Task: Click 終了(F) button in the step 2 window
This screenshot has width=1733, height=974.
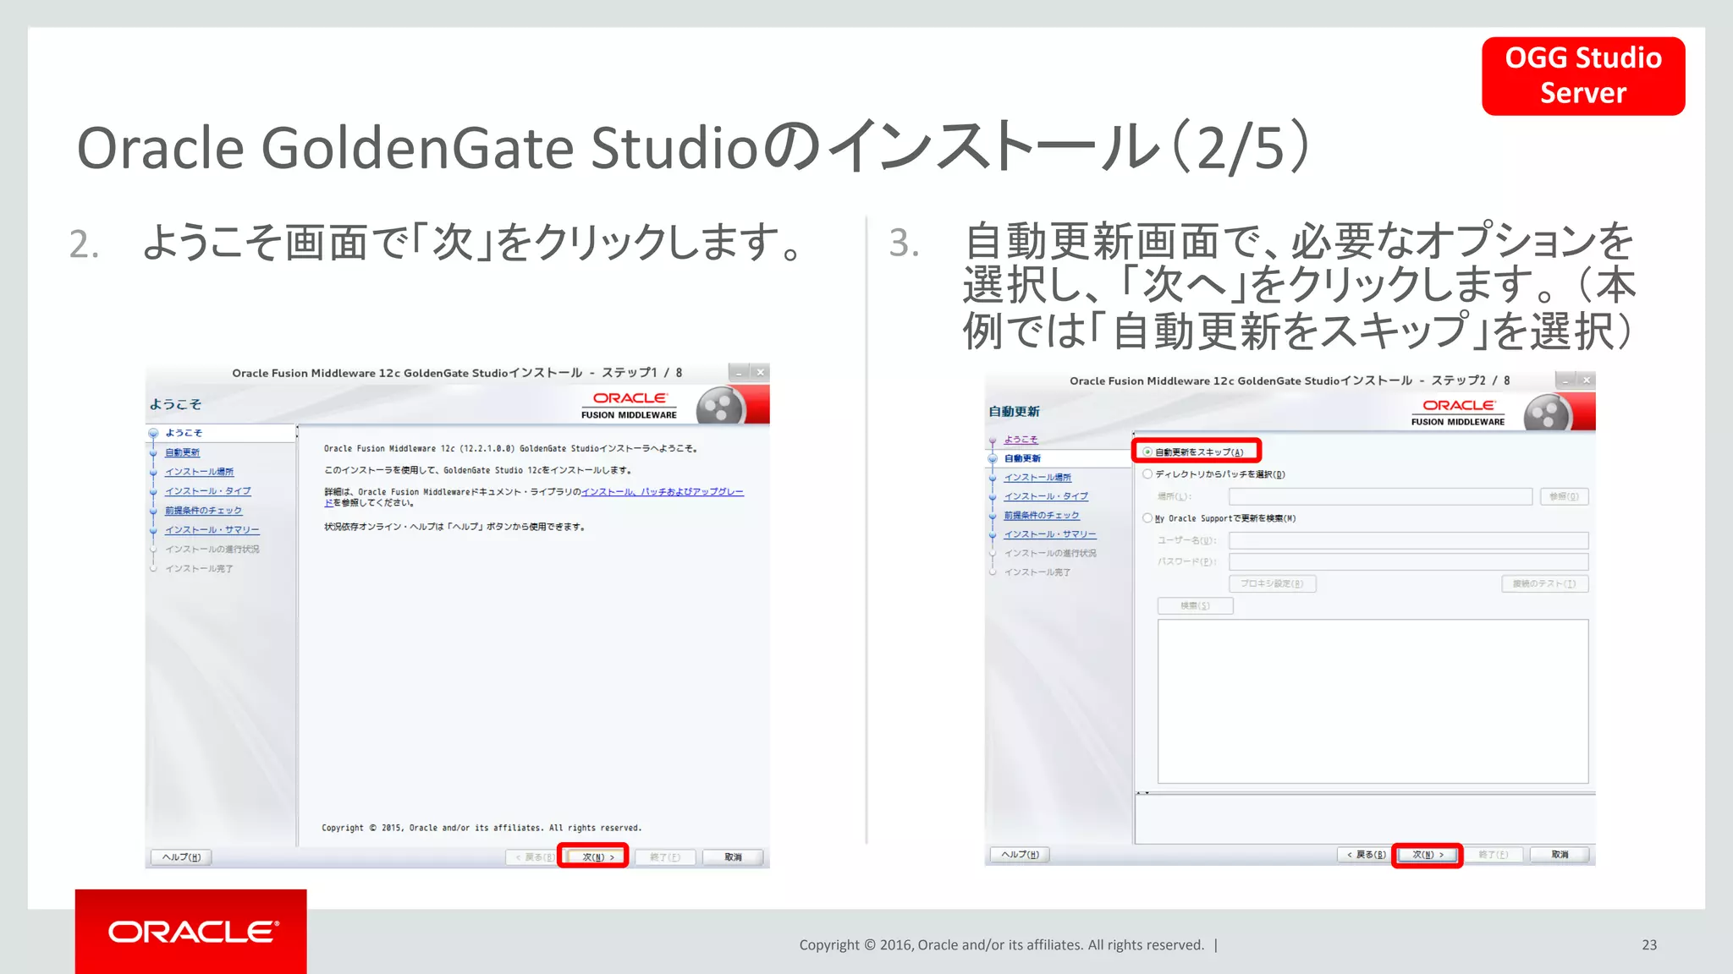Action: click(x=1494, y=855)
